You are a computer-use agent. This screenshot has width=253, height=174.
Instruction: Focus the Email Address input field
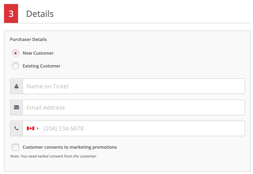coord(134,107)
